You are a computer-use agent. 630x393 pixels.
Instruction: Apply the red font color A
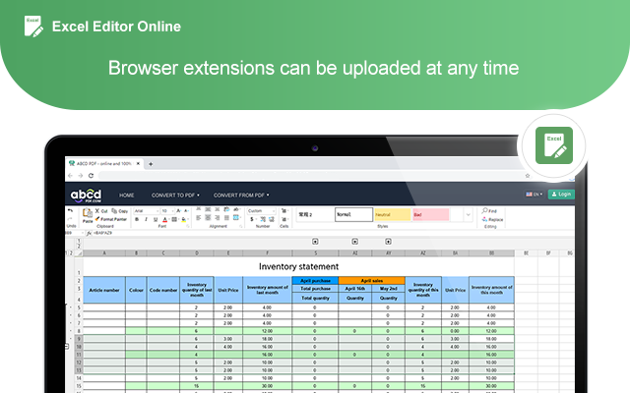click(x=164, y=220)
